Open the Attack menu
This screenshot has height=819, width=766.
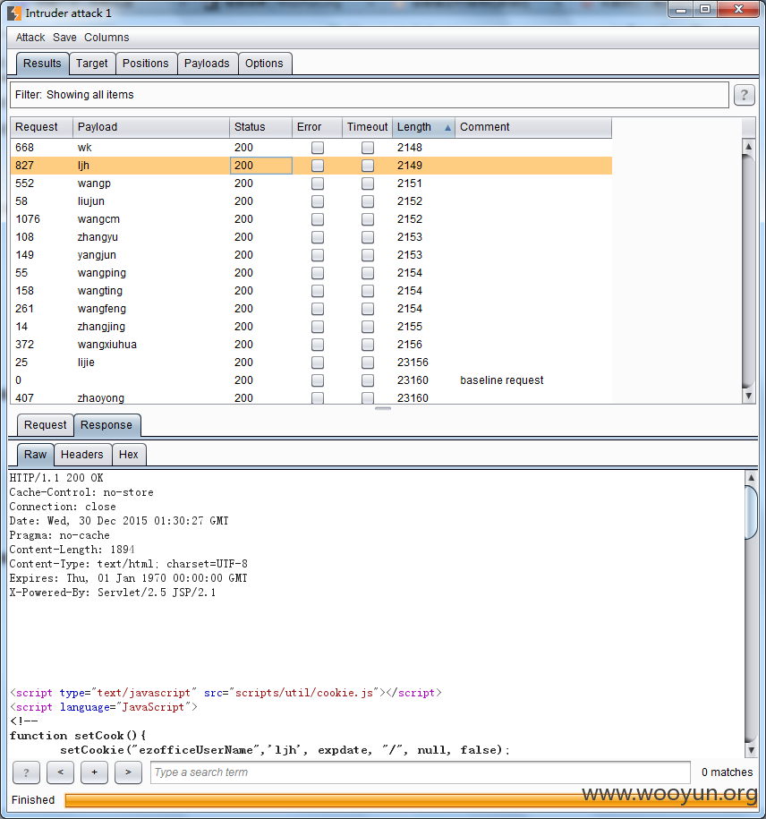click(30, 38)
